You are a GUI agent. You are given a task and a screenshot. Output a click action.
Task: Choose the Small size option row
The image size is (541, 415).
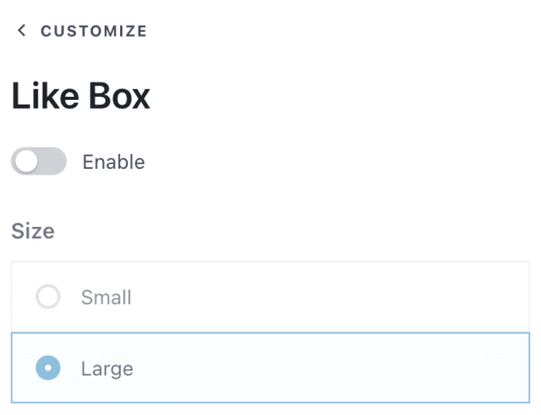click(x=270, y=297)
